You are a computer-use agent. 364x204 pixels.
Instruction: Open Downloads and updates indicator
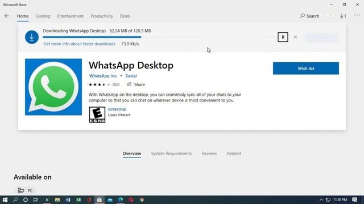[343, 16]
